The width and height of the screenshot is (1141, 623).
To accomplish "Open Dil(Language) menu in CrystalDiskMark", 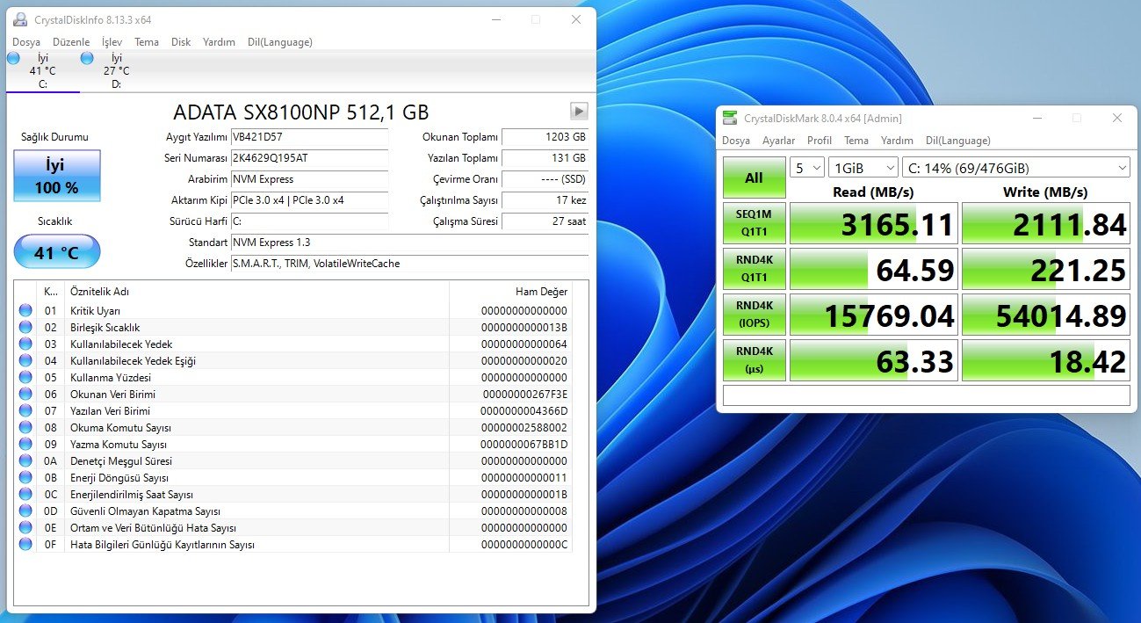I will click(x=958, y=141).
